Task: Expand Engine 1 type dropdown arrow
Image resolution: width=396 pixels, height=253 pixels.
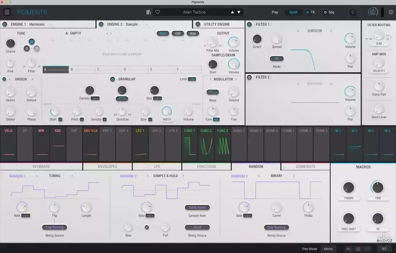Action: pos(50,24)
